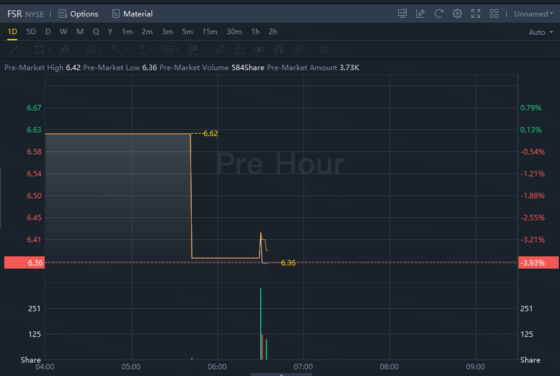Viewport: 560px width, 376px height.
Task: Open the multi-chart grid layout
Action: click(494, 13)
